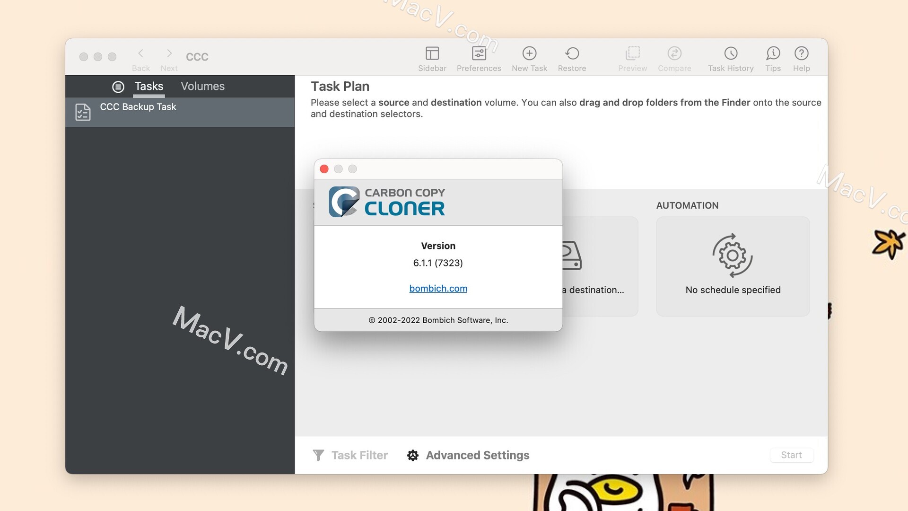
Task: Open CCC Help
Action: [801, 57]
